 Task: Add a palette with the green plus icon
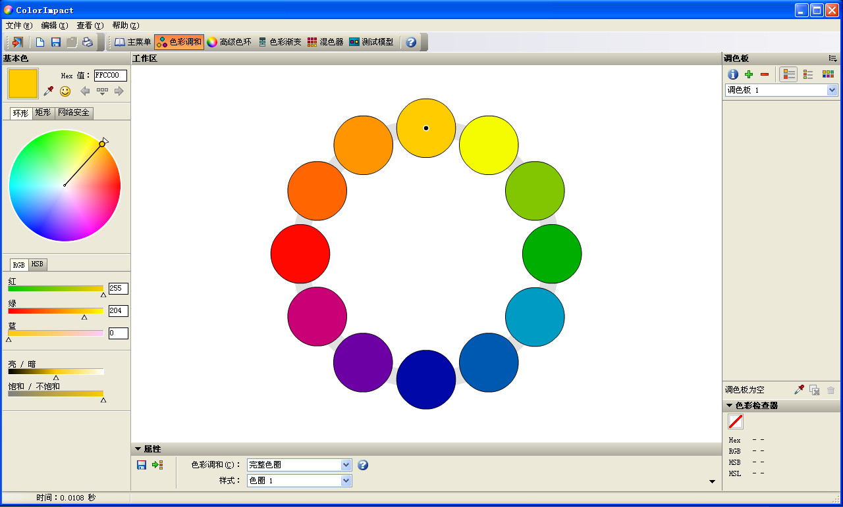point(748,74)
